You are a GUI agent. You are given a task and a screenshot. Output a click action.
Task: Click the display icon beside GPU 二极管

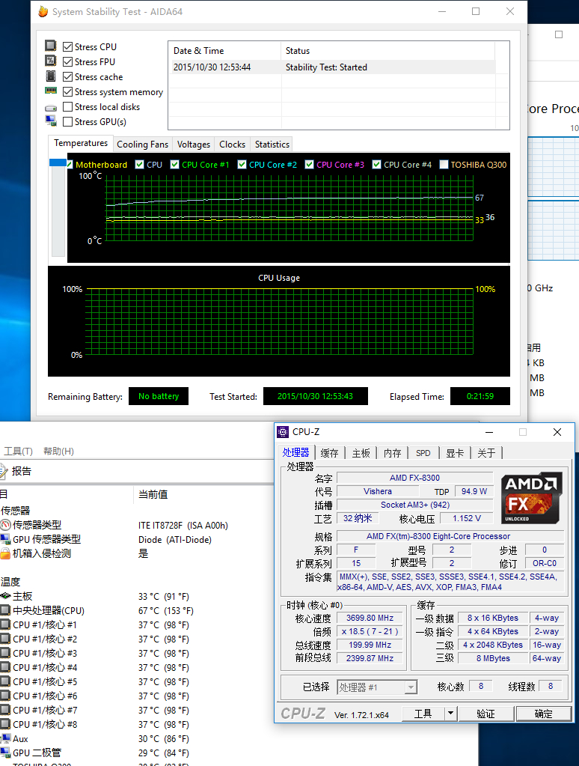(5, 753)
